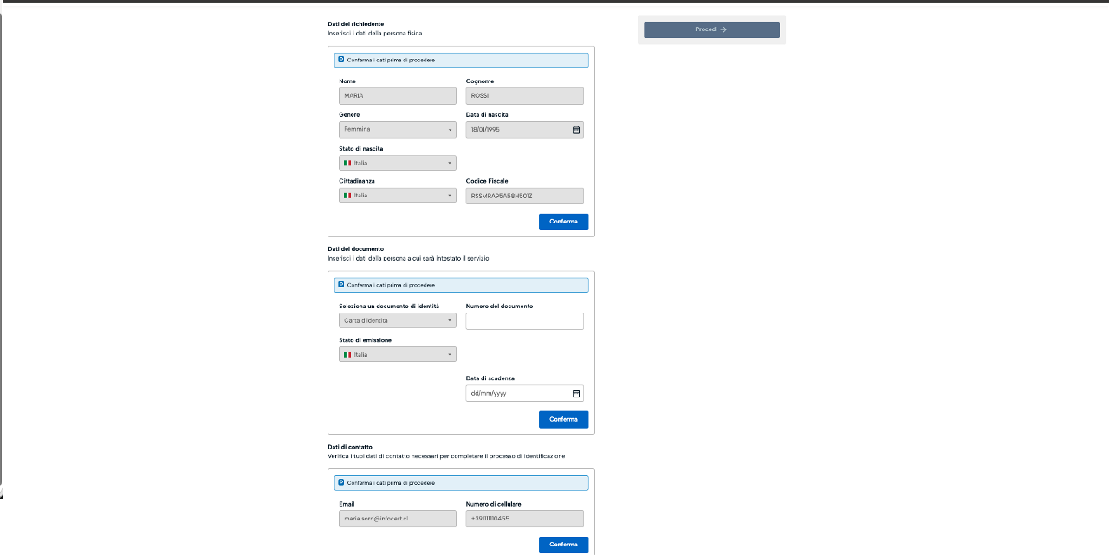
Task: Confirm the Dati di contatto section
Action: tap(563, 545)
